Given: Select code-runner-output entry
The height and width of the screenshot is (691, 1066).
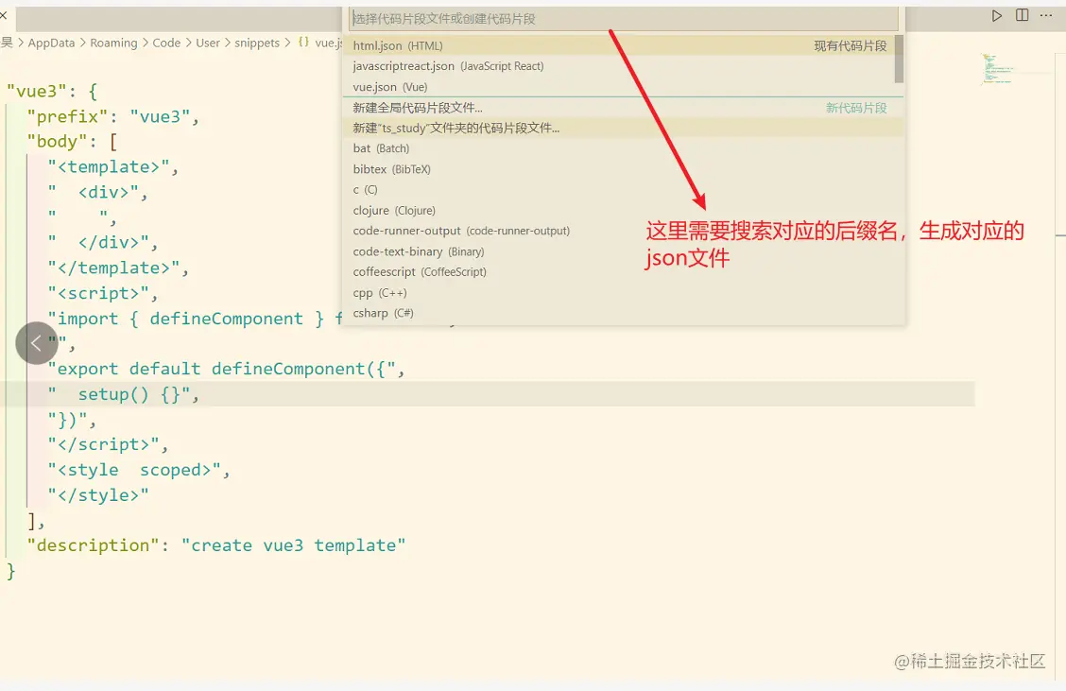Looking at the screenshot, I should pos(624,231).
